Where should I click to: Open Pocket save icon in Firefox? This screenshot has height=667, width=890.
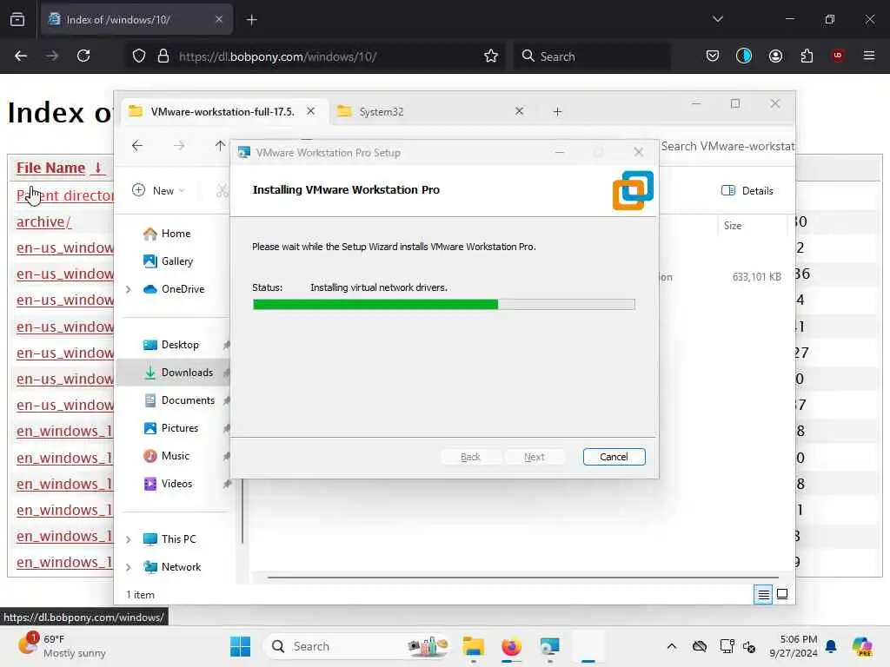713,56
